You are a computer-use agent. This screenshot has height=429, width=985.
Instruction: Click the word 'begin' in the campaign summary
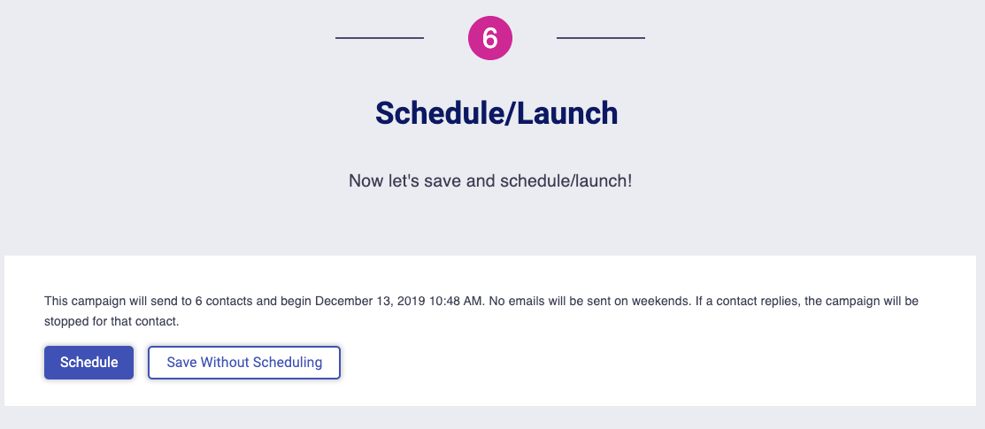[296, 302]
